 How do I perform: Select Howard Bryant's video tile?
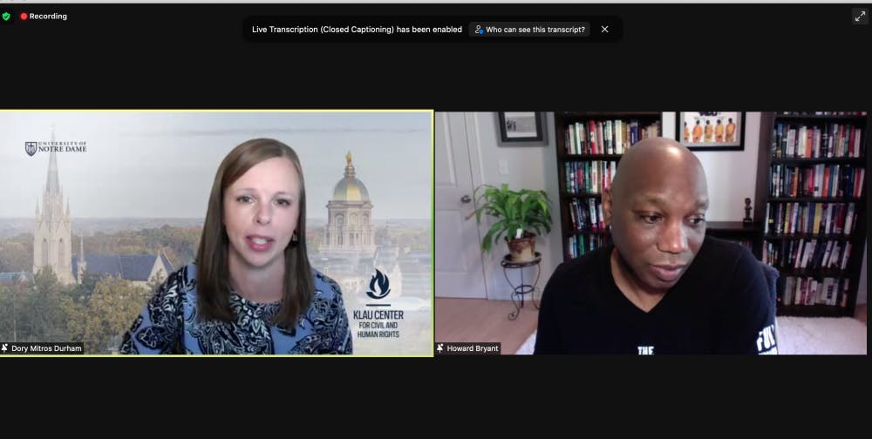pos(651,233)
